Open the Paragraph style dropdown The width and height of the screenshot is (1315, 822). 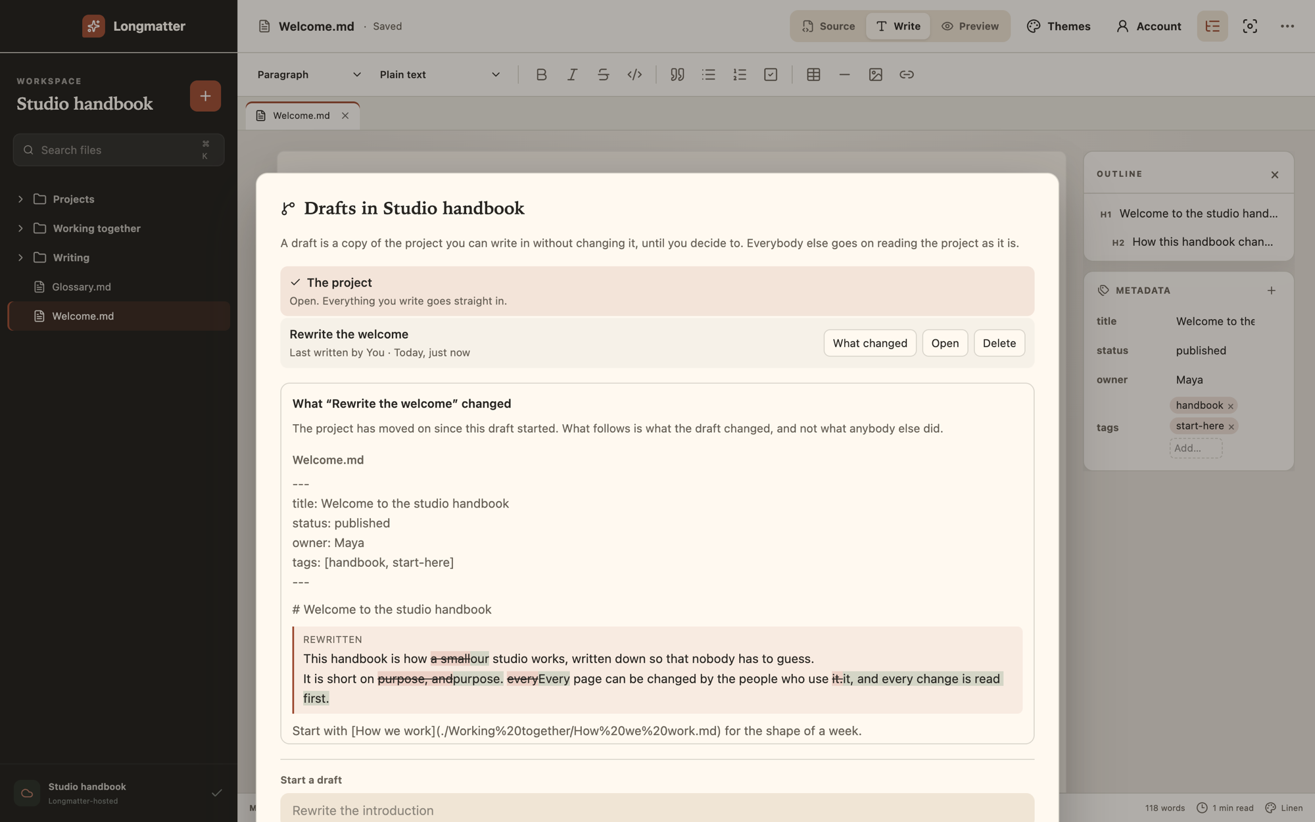[309, 74]
